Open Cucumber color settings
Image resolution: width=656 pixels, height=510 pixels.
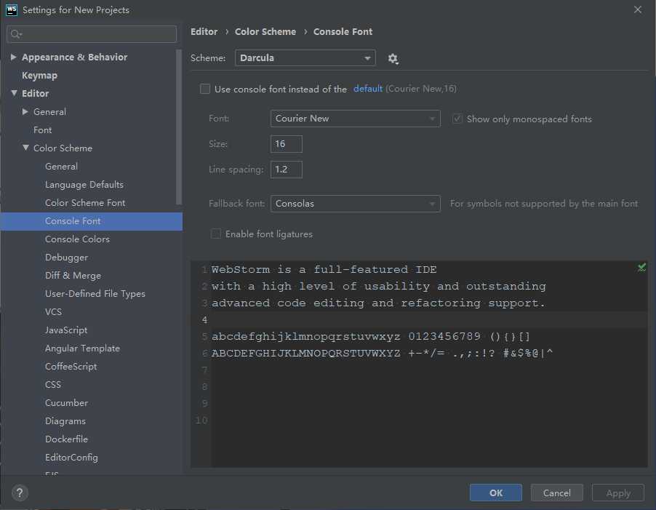coord(66,403)
